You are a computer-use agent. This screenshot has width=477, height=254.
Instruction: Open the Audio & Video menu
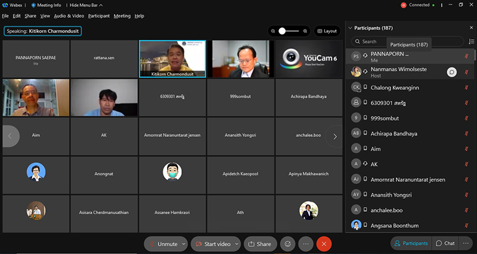(x=70, y=16)
